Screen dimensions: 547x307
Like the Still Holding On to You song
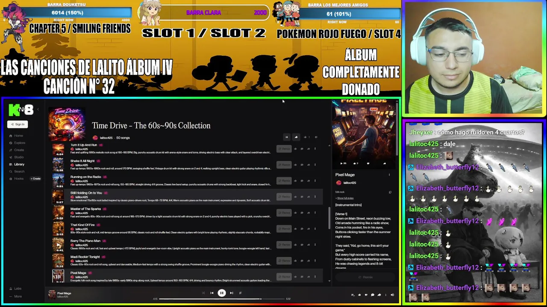295,197
